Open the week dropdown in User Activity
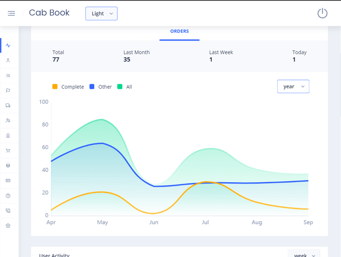The width and height of the screenshot is (341, 257). click(x=304, y=255)
